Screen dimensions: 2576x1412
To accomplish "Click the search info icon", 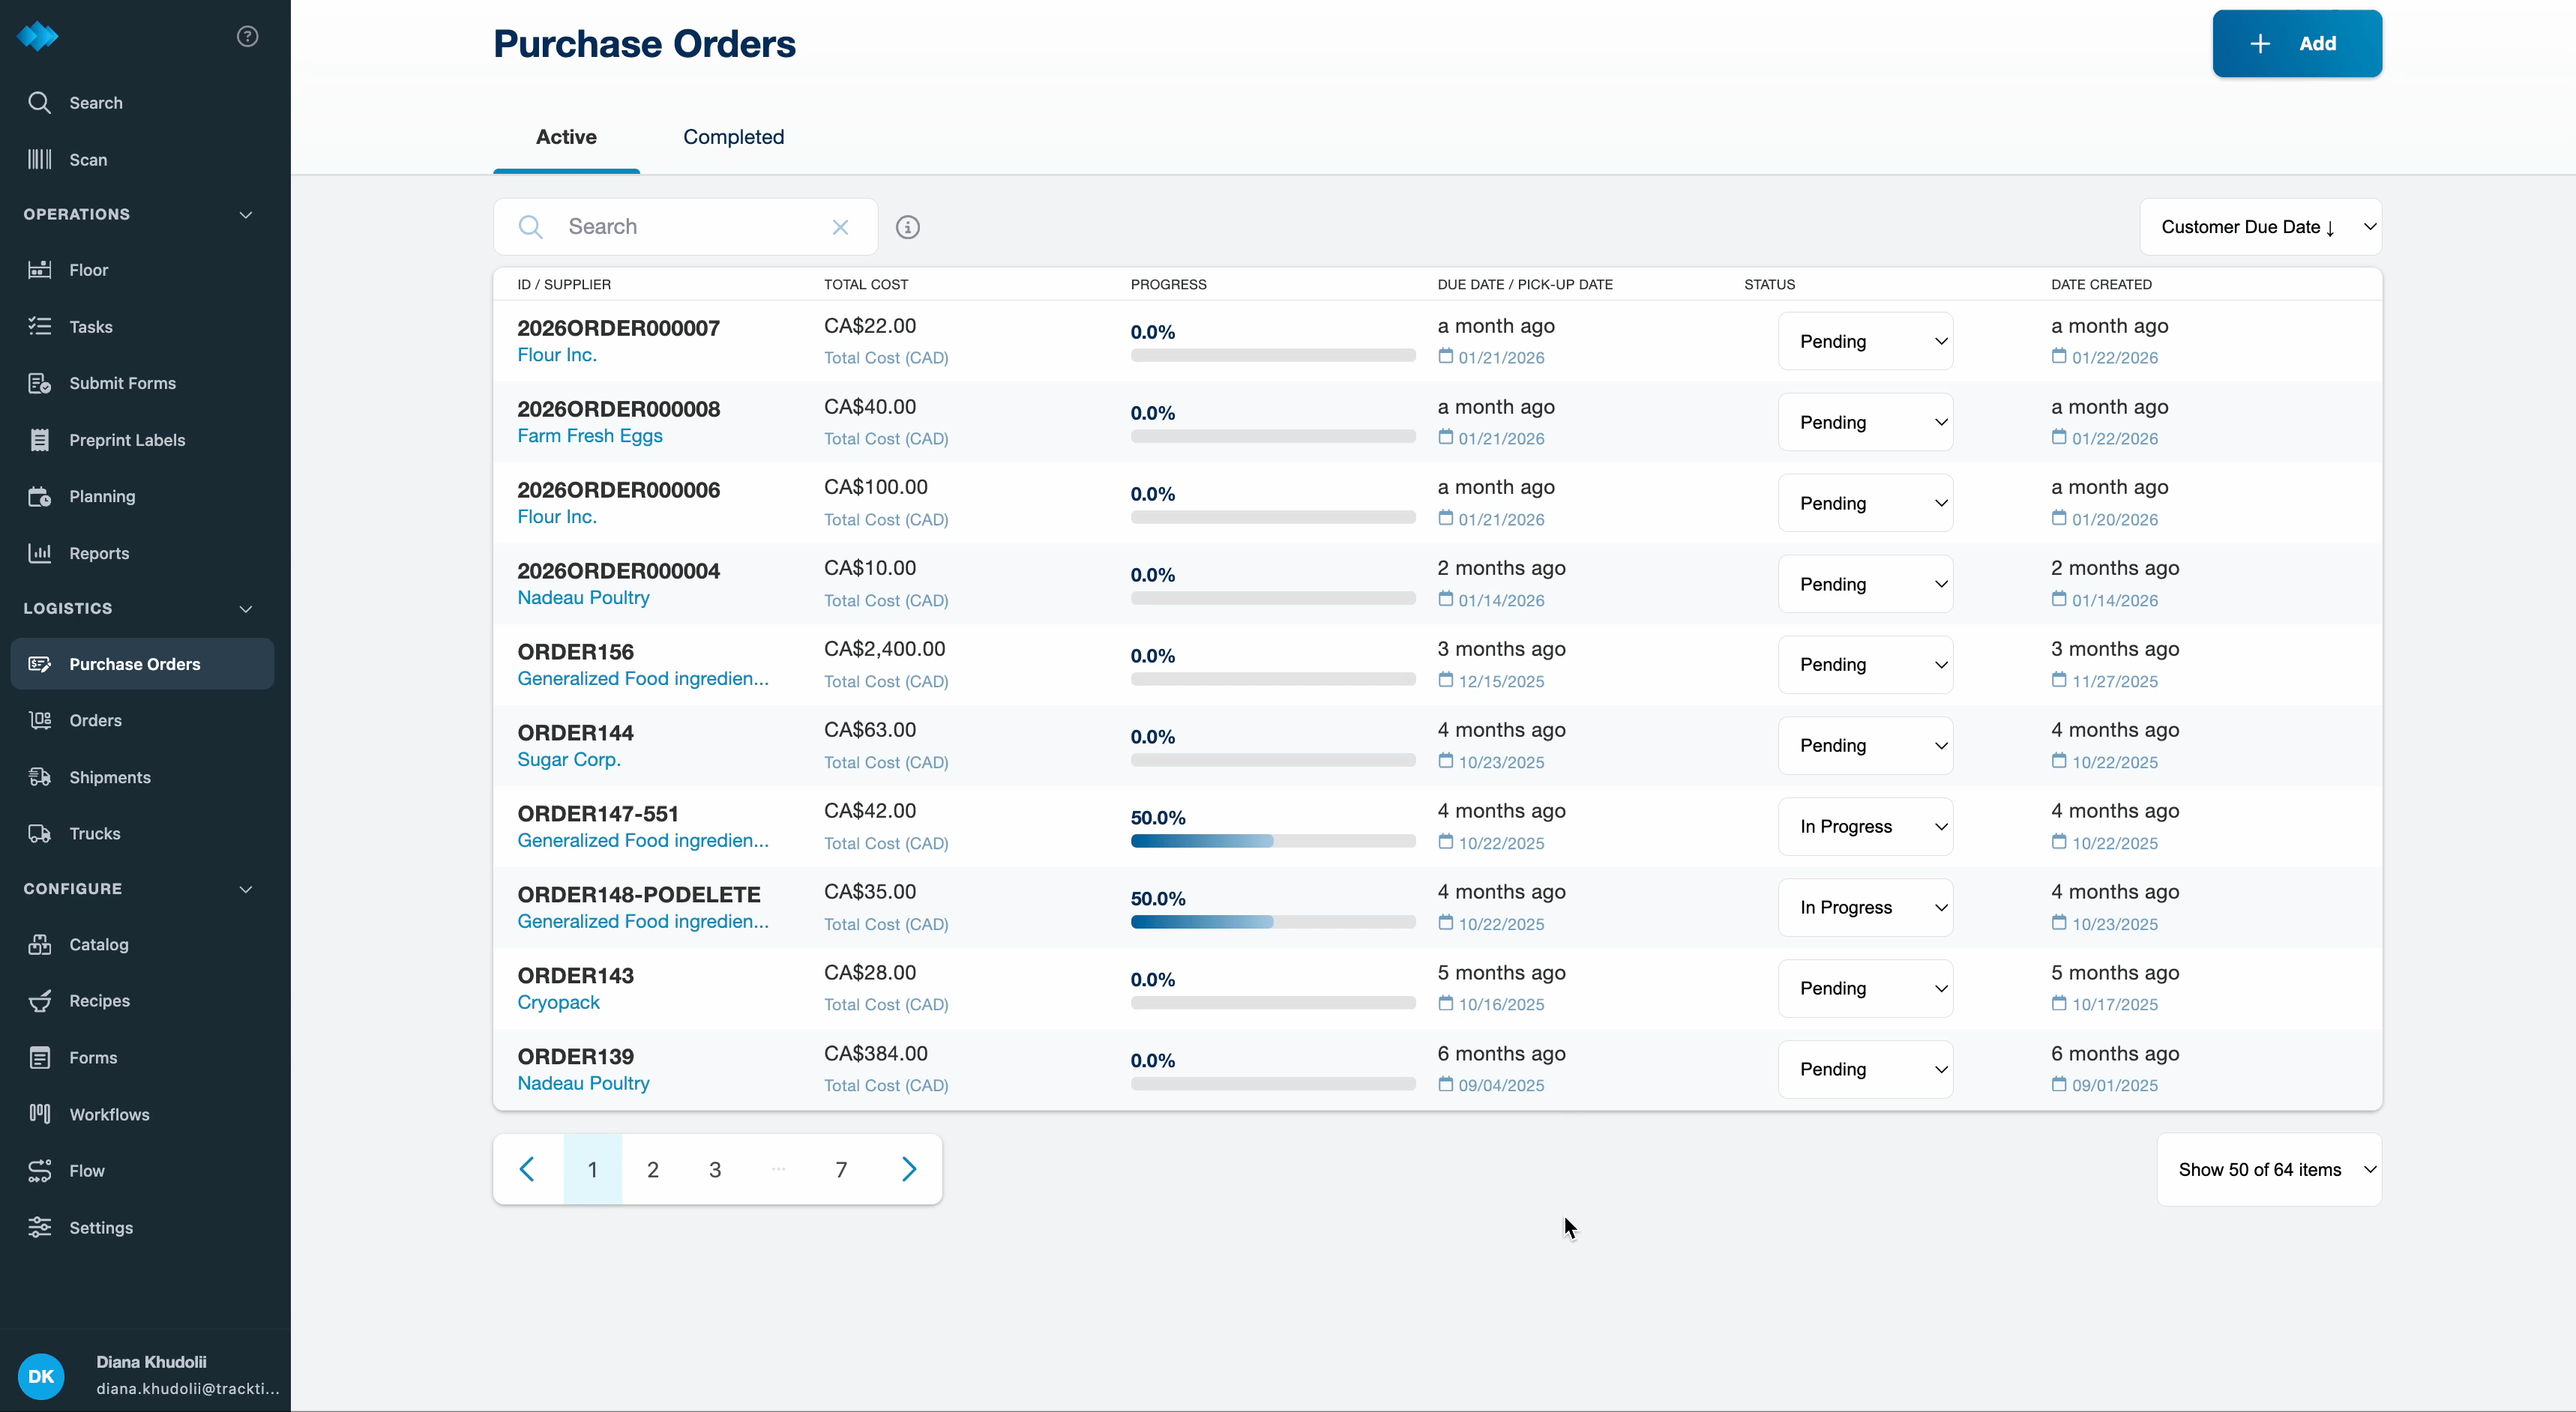I will [x=907, y=227].
